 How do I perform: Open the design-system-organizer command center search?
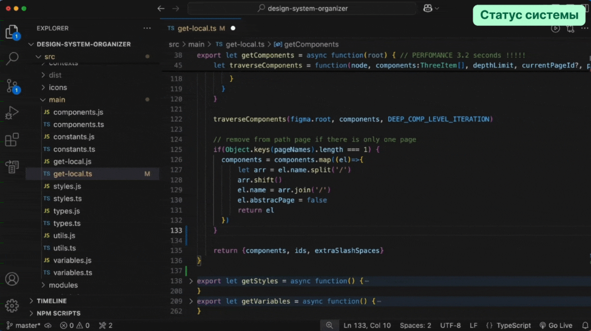point(302,8)
